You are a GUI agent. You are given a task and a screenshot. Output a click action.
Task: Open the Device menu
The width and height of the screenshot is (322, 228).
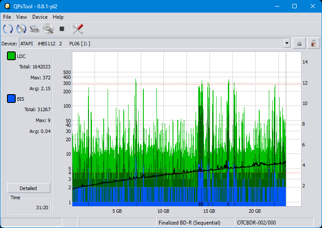pos(40,17)
